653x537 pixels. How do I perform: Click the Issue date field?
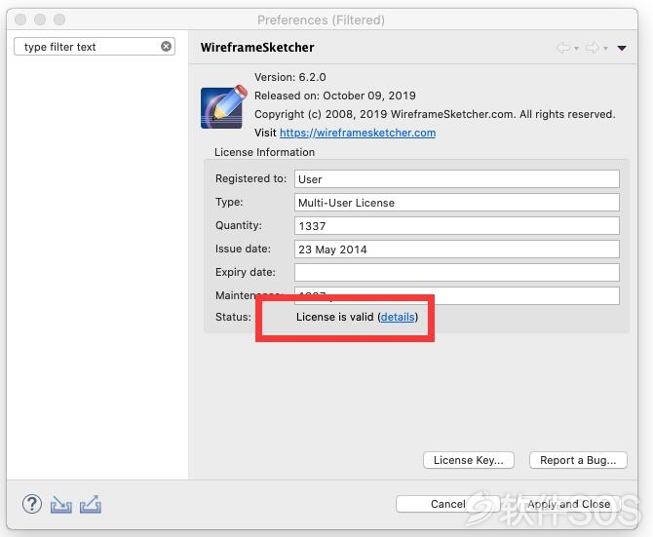[x=457, y=249]
